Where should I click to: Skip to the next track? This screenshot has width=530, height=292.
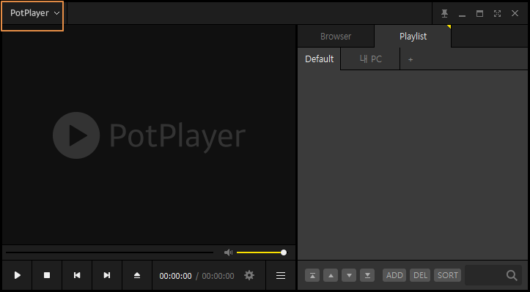point(107,275)
